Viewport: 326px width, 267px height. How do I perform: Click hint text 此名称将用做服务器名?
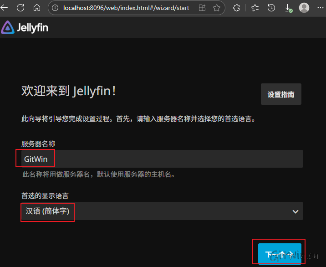pyautogui.click(x=99, y=175)
